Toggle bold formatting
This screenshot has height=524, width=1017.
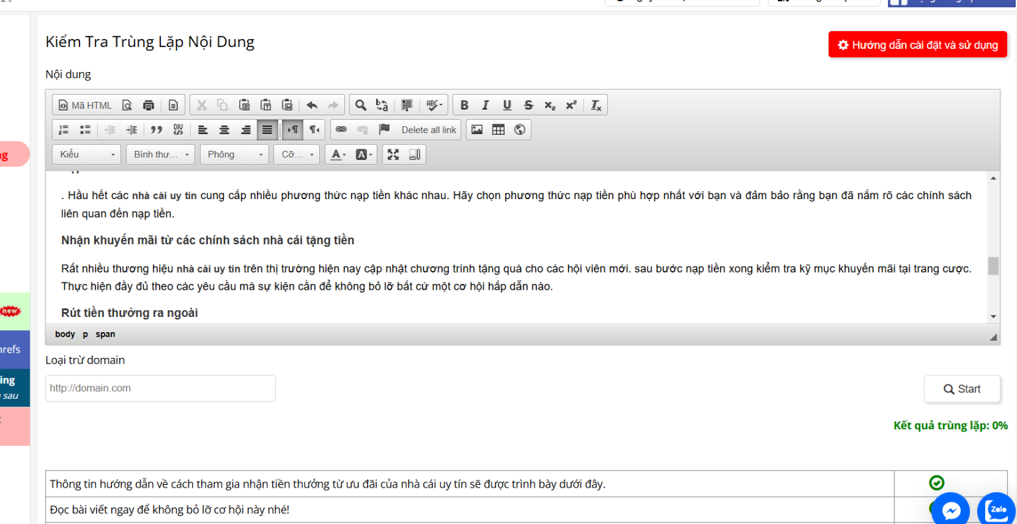[464, 105]
